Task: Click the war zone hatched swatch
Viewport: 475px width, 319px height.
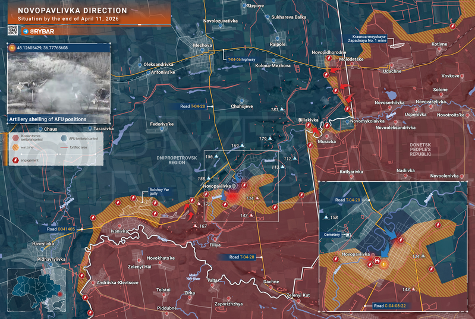Action: [15, 147]
